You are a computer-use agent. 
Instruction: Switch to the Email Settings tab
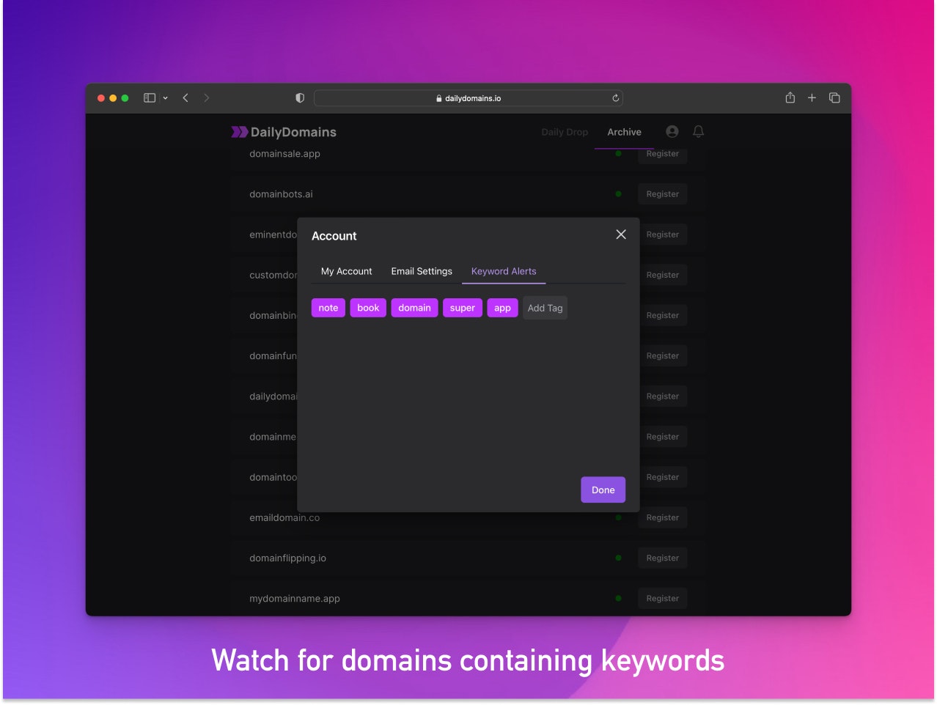pos(421,271)
